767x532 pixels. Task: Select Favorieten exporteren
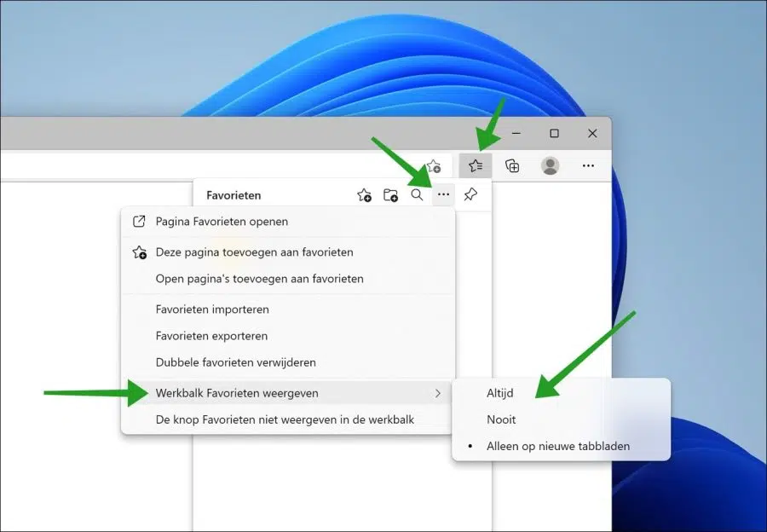click(x=288, y=336)
